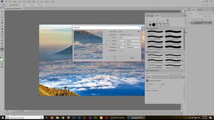Click Cancel in Image Size dialog
This screenshot has width=214, height=120.
click(x=132, y=58)
